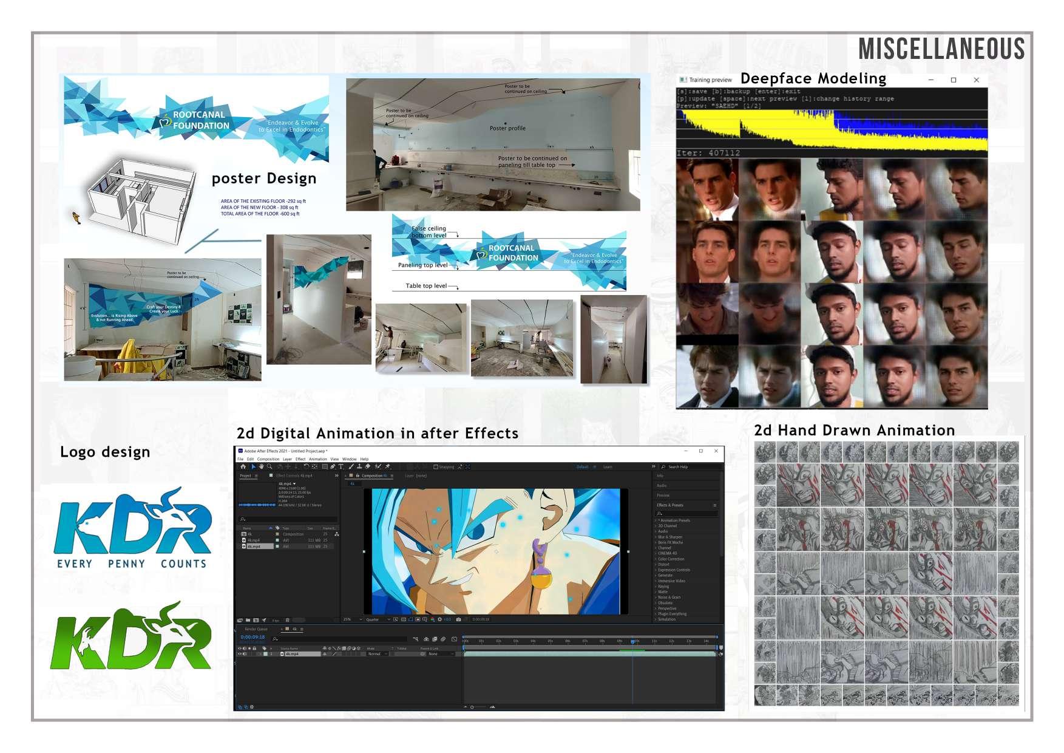The width and height of the screenshot is (1064, 753).
Task: Click the Effects & Presets panel menu icon
Action: (714, 505)
